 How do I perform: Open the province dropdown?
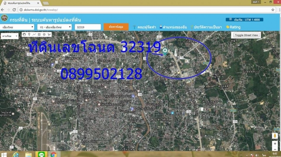pyautogui.click(x=17, y=27)
